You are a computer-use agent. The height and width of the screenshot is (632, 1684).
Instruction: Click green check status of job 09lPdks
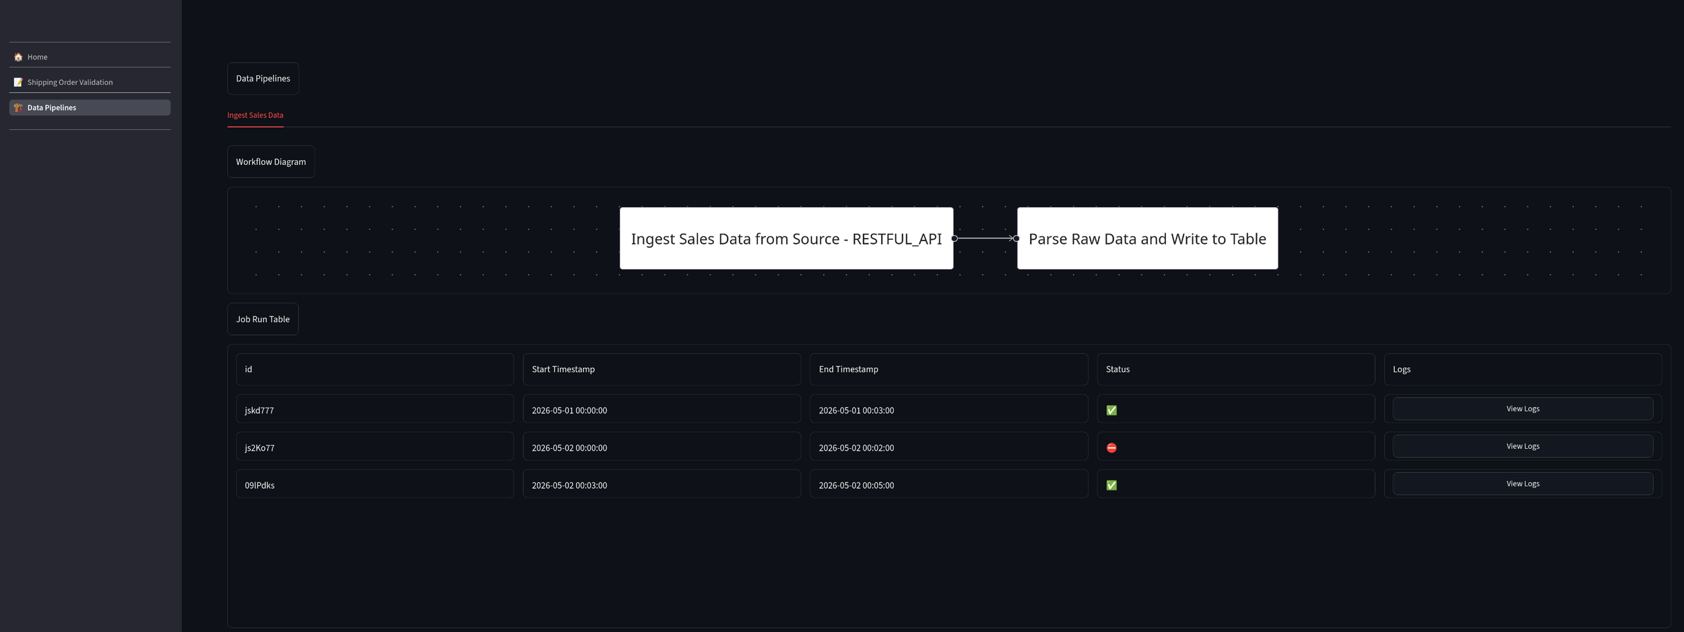1111,485
